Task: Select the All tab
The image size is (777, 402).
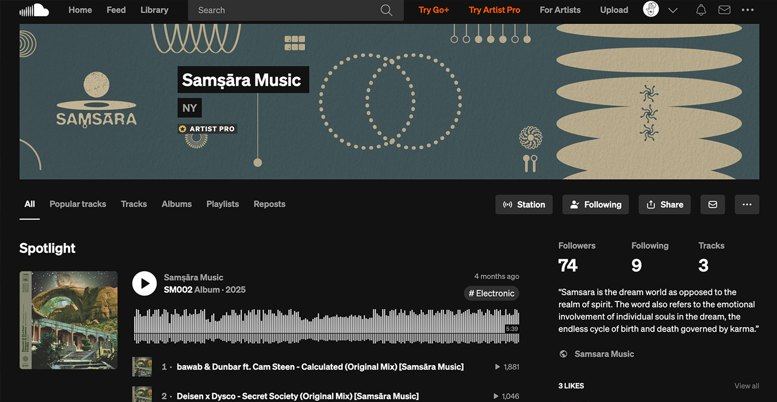Action: pyautogui.click(x=30, y=204)
